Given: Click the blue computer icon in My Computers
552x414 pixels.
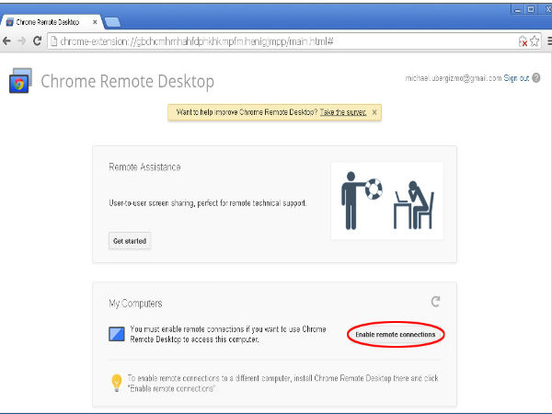Looking at the screenshot, I should point(117,334).
